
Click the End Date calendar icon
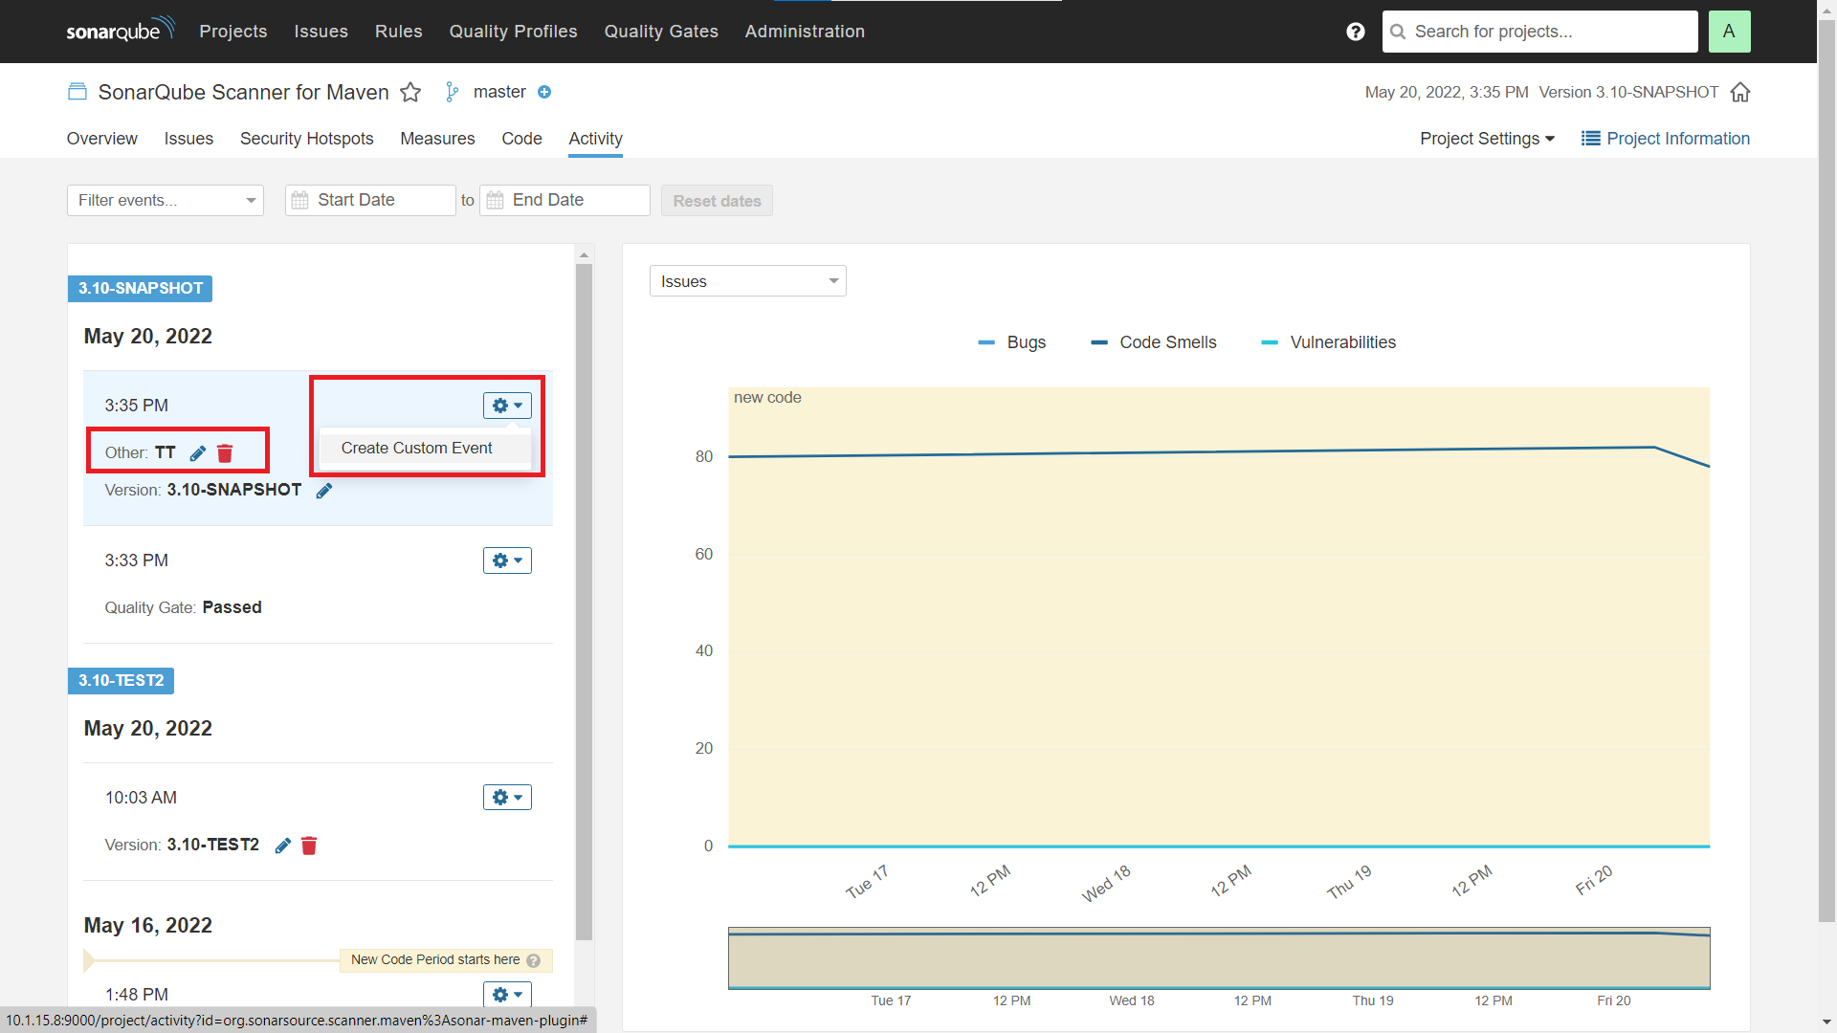(x=495, y=200)
